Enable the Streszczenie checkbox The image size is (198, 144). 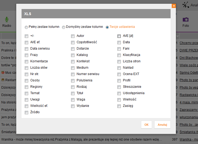(x=119, y=87)
